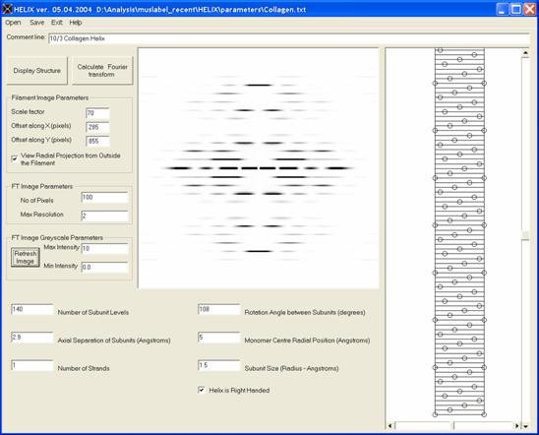The width and height of the screenshot is (539, 435).
Task: Click the Scale factor input field
Action: 97,113
